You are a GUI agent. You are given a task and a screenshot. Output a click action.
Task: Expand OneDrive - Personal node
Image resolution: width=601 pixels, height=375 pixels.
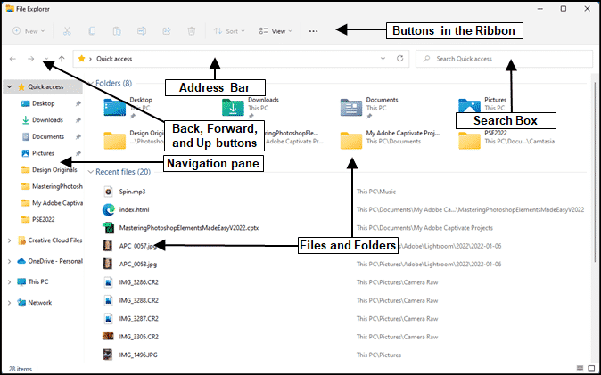(x=10, y=261)
